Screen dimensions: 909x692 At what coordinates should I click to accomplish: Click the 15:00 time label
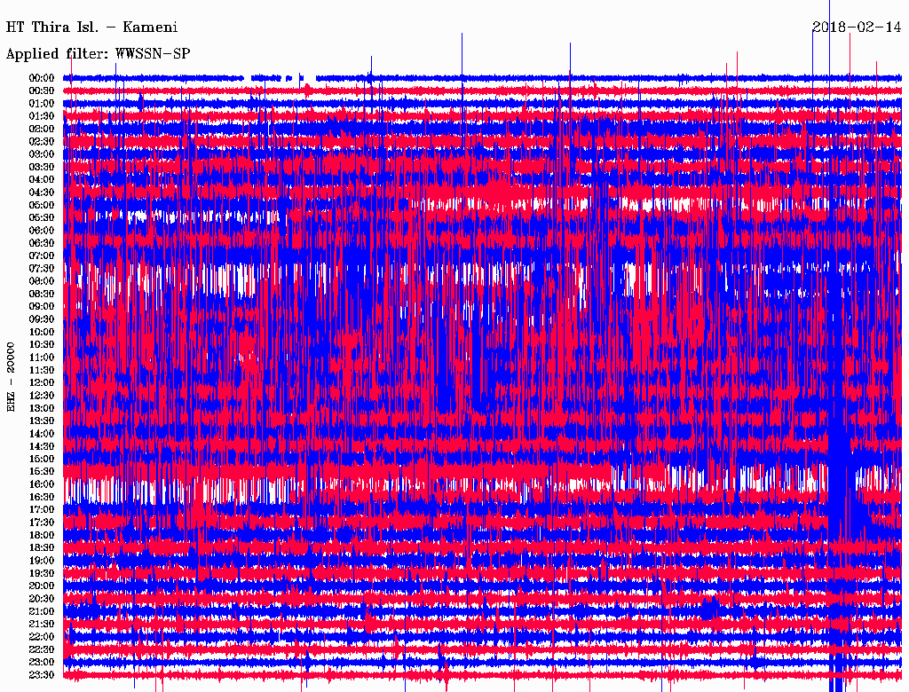point(42,459)
